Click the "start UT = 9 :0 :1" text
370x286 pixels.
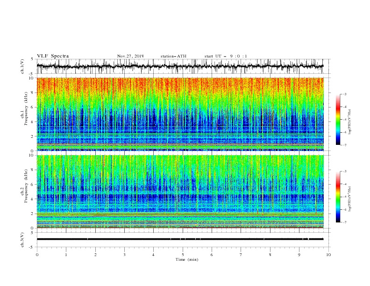point(226,56)
